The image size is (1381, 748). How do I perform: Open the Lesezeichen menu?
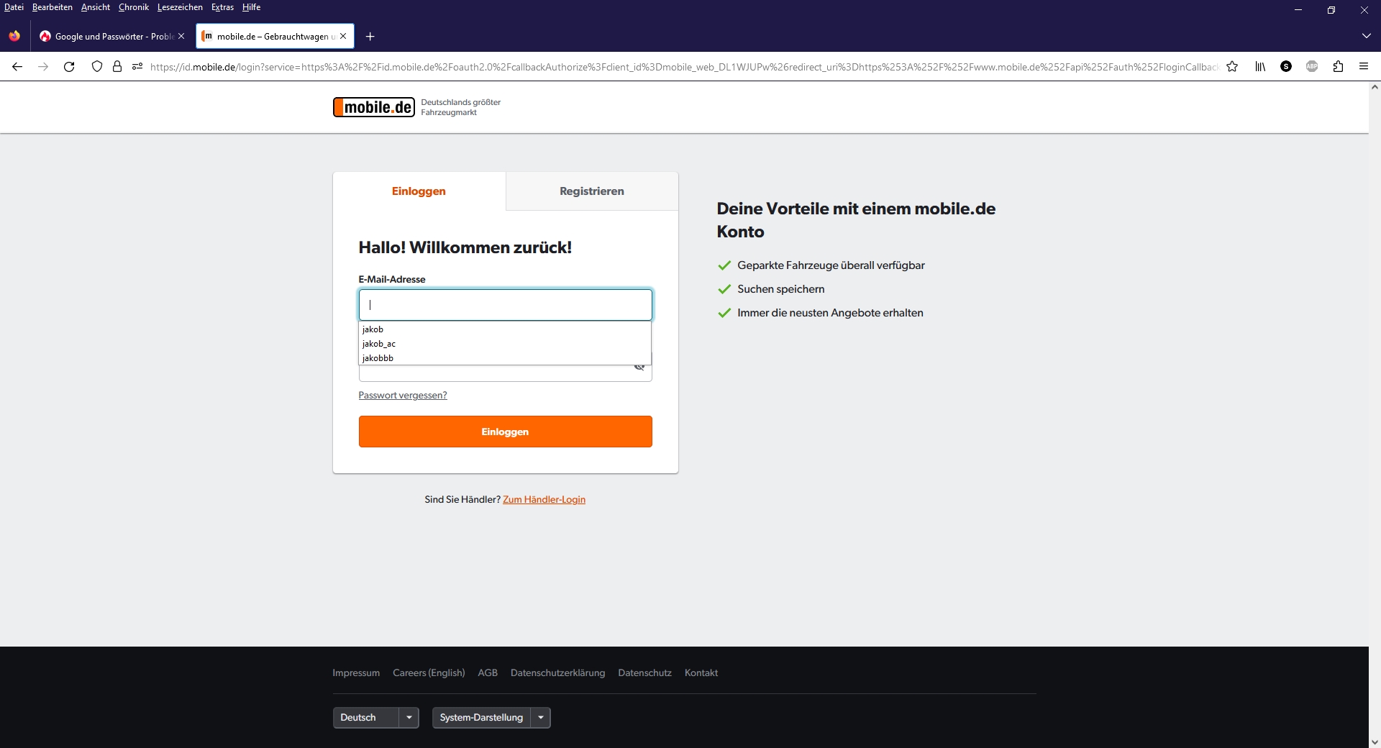click(180, 7)
